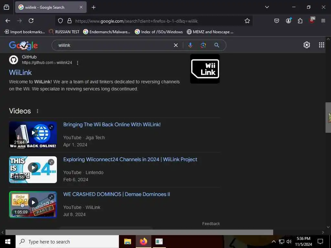Clear the search query with X
This screenshot has width=331, height=248.
tap(176, 45)
